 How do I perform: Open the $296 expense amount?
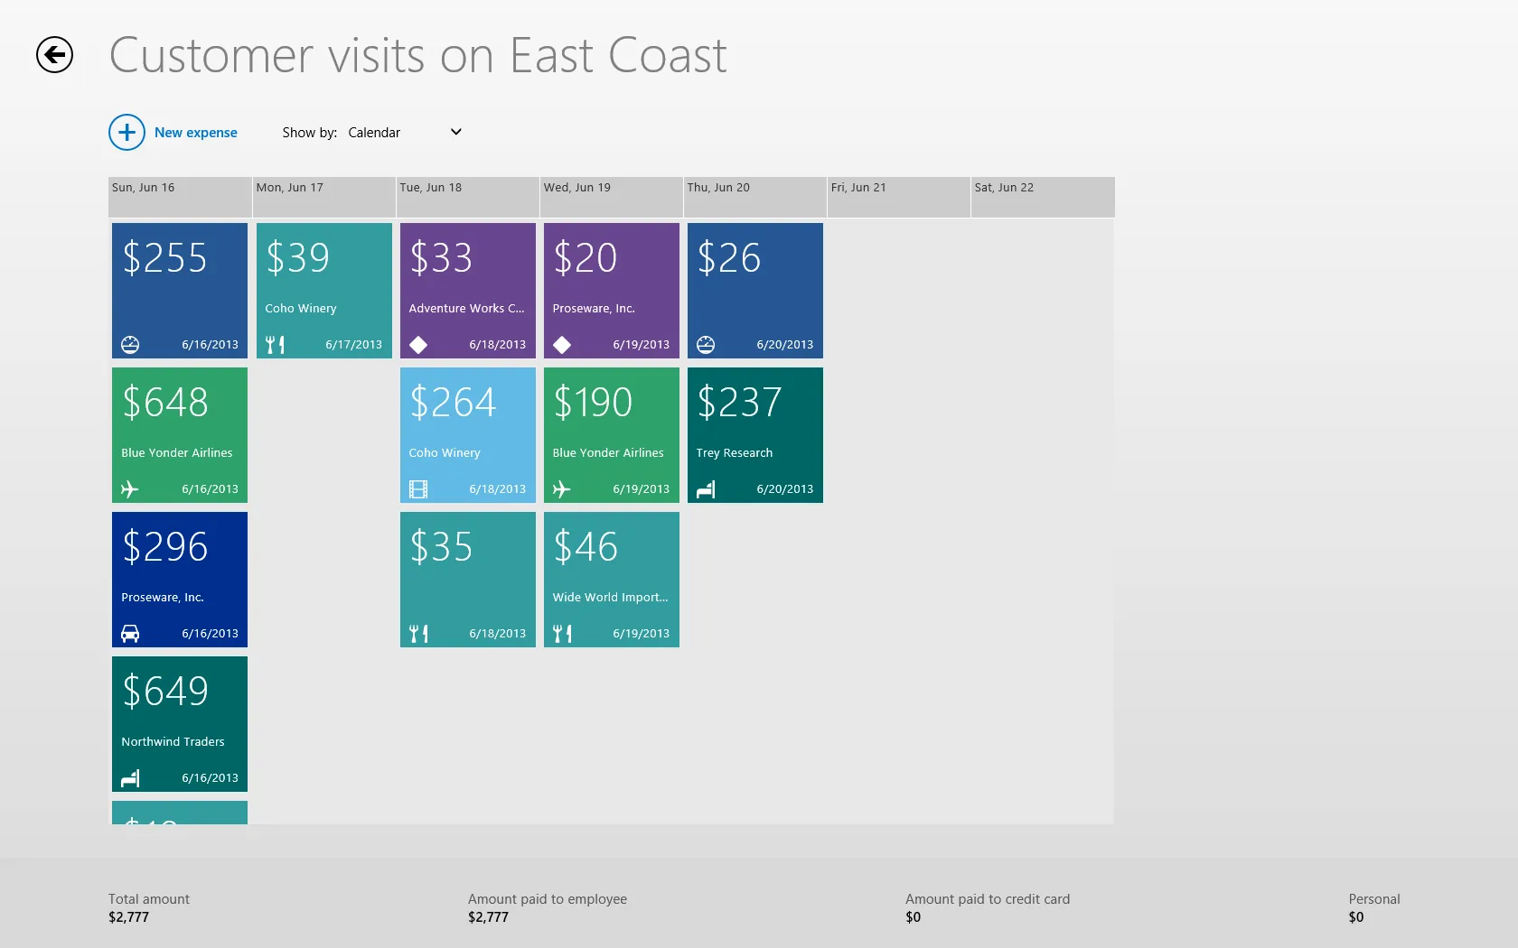point(165,547)
